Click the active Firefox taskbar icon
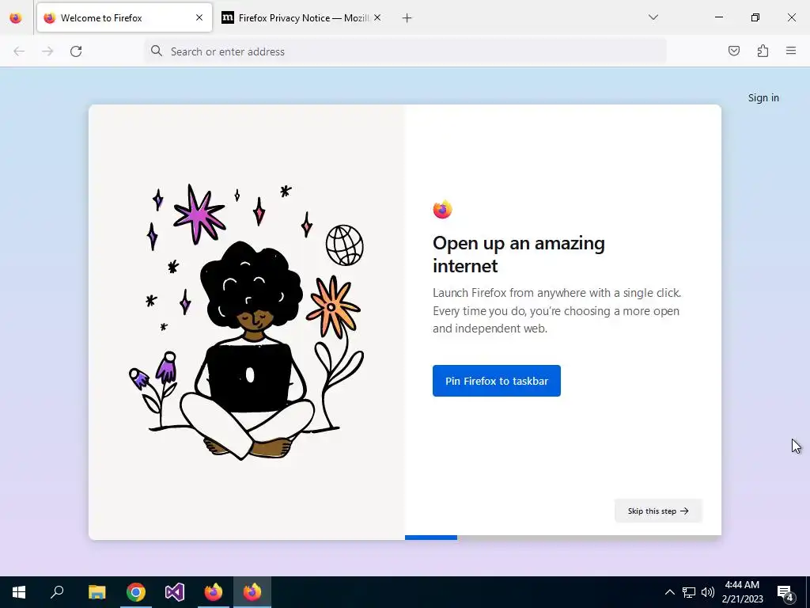This screenshot has height=608, width=810. point(252,592)
